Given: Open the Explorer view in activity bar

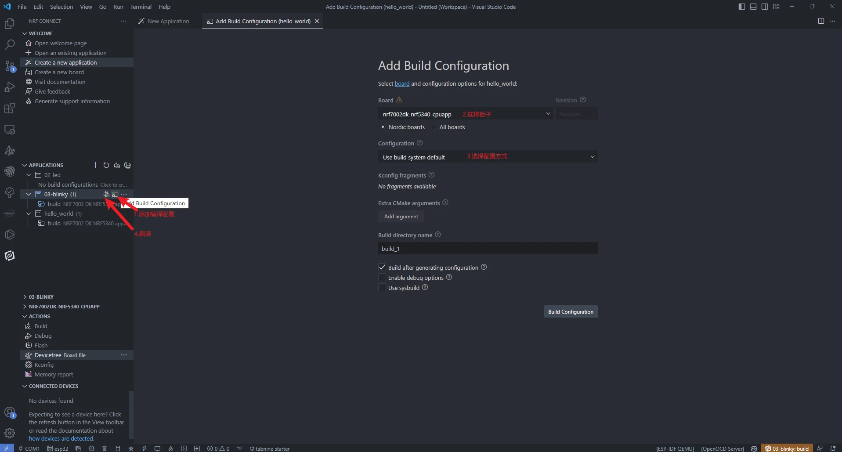Looking at the screenshot, I should [10, 24].
